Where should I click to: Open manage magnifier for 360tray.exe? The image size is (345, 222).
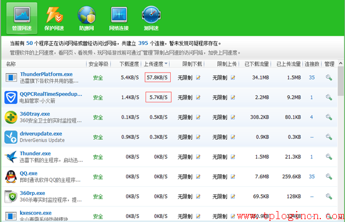click(x=329, y=117)
